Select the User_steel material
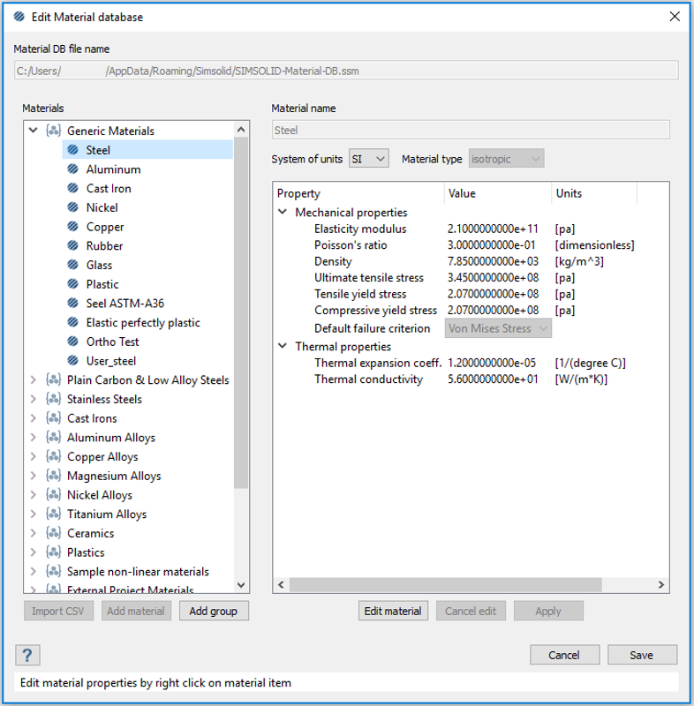 [111, 361]
